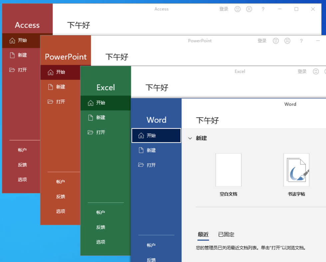Switch to the 已固定 tab in Word
The image size is (326, 262).
(226, 235)
